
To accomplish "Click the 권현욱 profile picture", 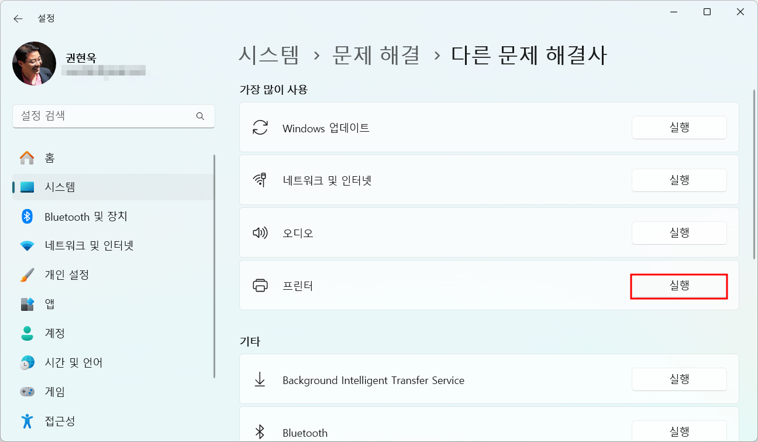I will point(34,63).
